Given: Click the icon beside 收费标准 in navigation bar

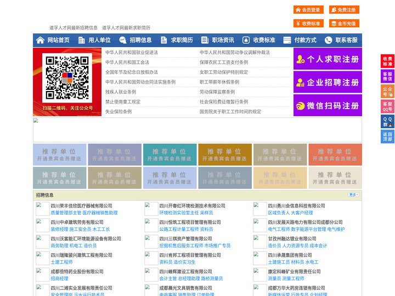Looking at the screenshot, I should tap(246, 40).
